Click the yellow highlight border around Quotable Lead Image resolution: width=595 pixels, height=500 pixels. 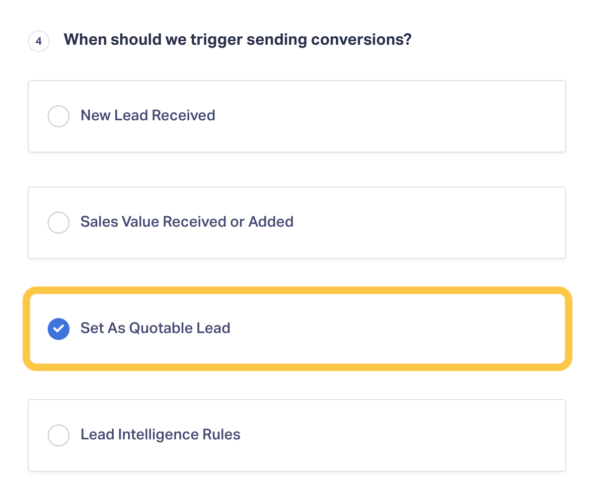[297, 290]
